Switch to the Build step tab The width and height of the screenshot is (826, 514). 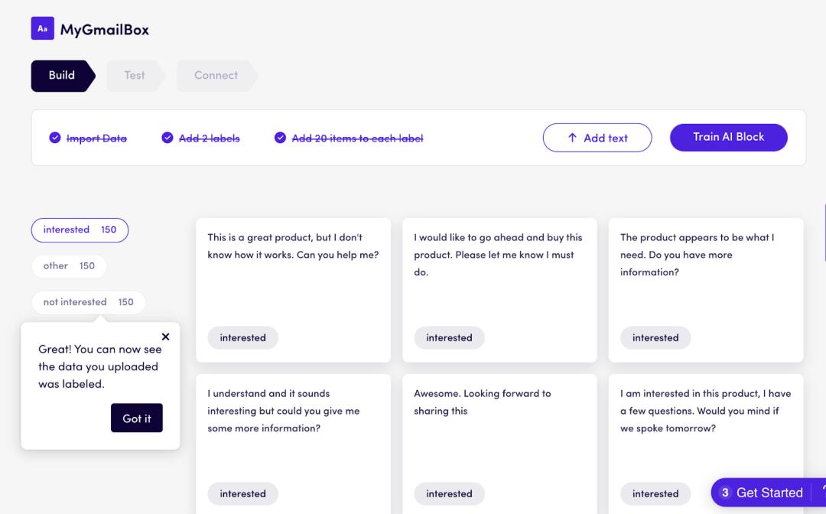coord(62,76)
